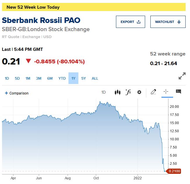Click the 0.2100 price marker
This screenshot has height=184, width=190.
pos(174,171)
